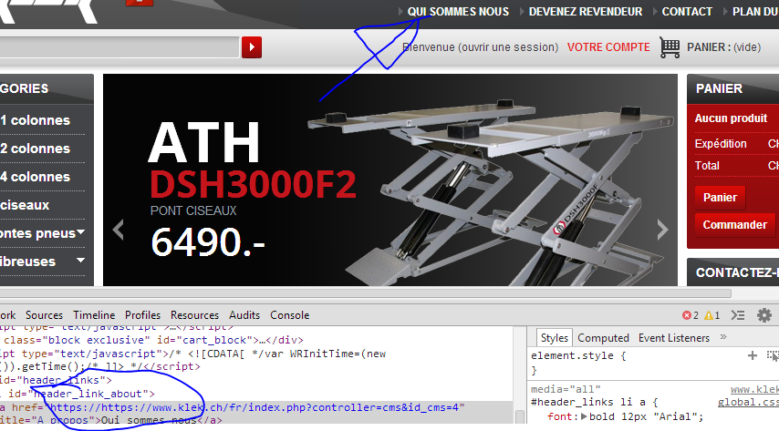Image resolution: width=779 pixels, height=431 pixels.
Task: Click the media="all" rule label
Action: tap(566, 389)
